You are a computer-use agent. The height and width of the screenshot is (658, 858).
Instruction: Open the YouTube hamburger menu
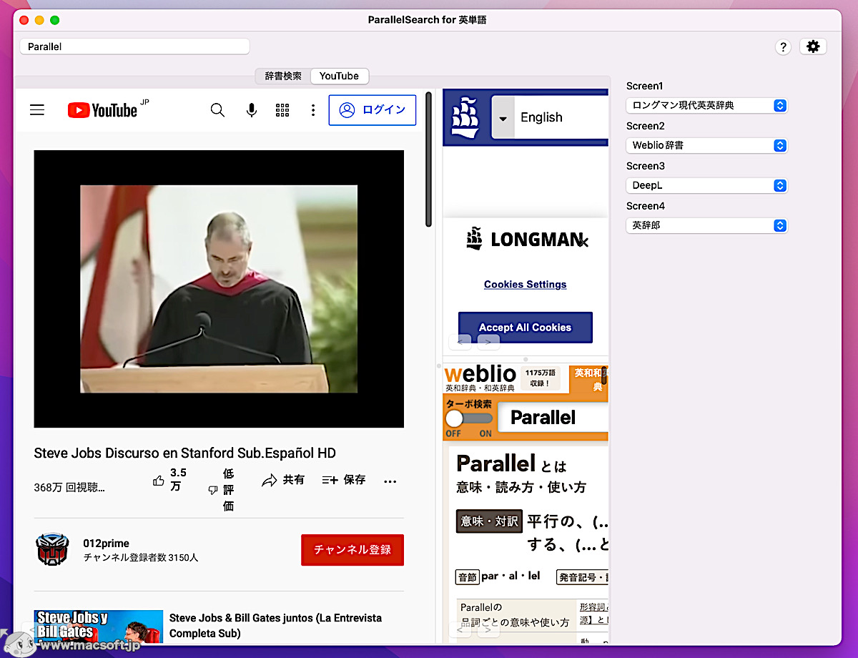[x=37, y=110]
